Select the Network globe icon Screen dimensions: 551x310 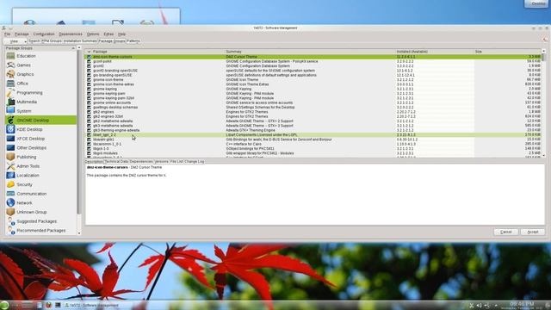coord(10,203)
